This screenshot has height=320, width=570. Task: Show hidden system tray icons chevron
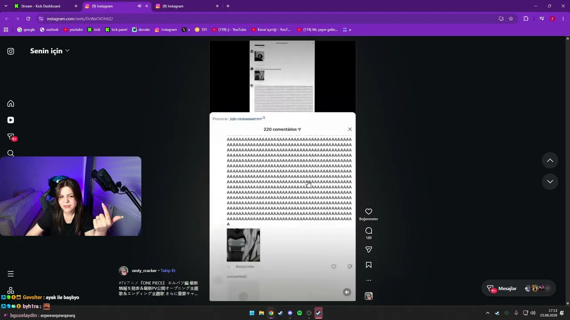[x=488, y=313]
